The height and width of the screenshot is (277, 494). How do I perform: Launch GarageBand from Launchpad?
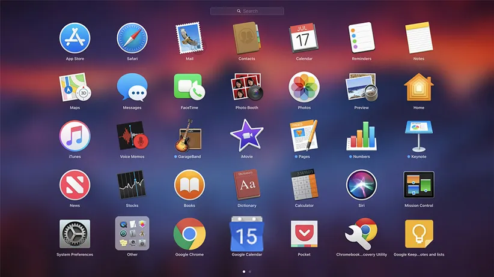click(x=189, y=136)
